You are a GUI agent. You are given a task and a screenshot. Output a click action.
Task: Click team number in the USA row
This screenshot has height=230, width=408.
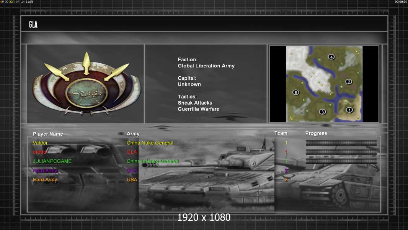pyautogui.click(x=286, y=180)
